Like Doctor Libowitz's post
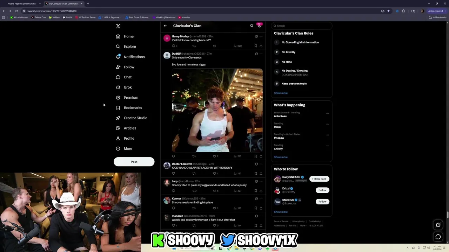This screenshot has height=252, width=449. coord(214,174)
